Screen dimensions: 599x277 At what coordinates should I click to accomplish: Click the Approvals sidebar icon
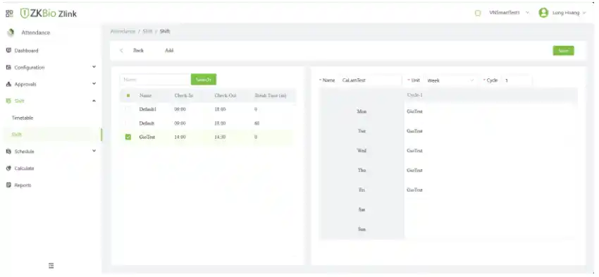point(8,84)
